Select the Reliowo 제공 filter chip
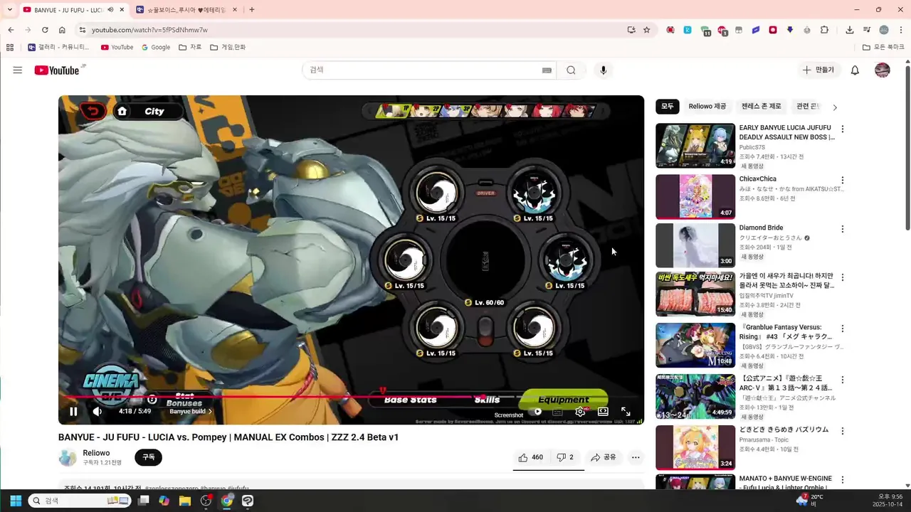This screenshot has width=911, height=512. pyautogui.click(x=707, y=106)
